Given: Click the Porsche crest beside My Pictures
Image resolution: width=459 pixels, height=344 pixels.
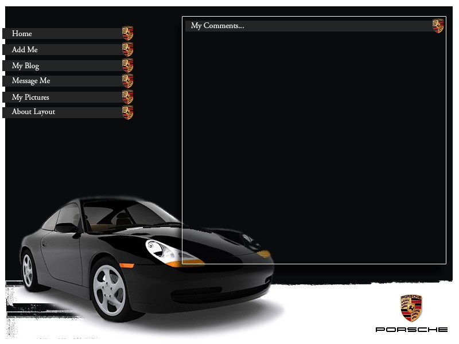Looking at the screenshot, I should (x=127, y=97).
